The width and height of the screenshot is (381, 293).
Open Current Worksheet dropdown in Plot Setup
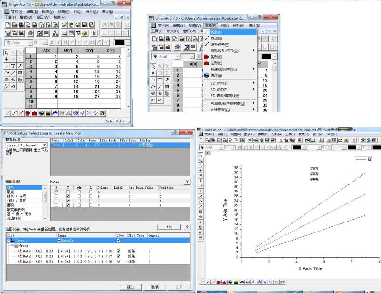click(44, 145)
